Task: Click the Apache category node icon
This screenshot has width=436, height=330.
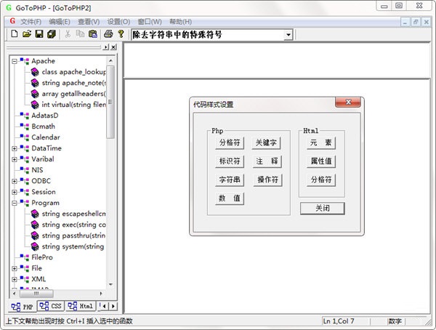Action: pos(25,61)
